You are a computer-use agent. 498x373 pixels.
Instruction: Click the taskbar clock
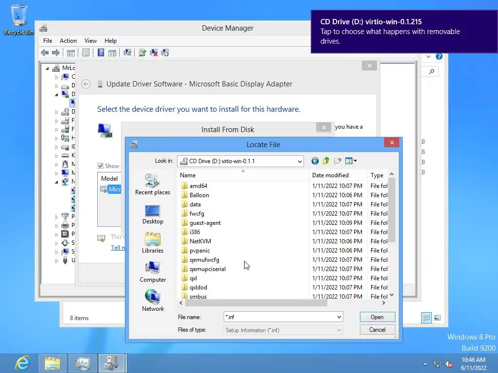(474, 364)
